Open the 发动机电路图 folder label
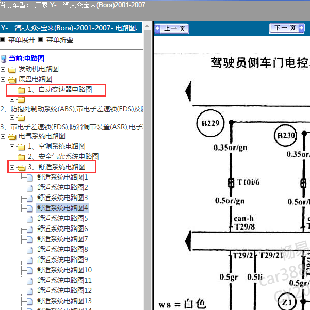Viewport: 310px width, 310px height. [x=39, y=69]
